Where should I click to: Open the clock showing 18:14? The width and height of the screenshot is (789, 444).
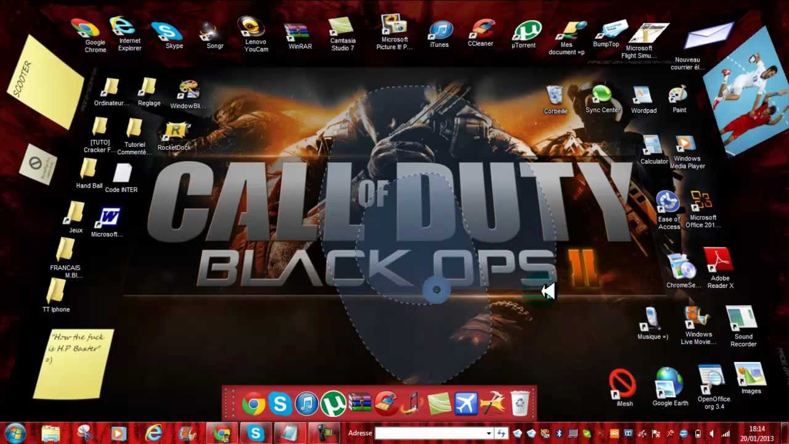point(757,434)
